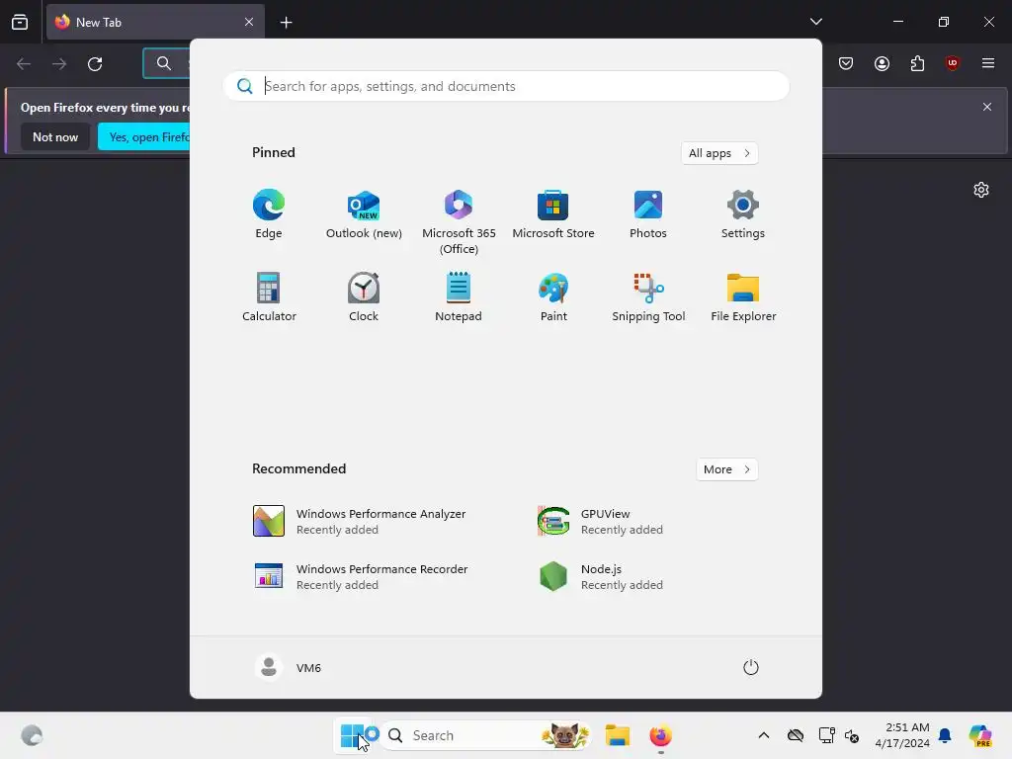1012x759 pixels.
Task: Go forward in Firefox
Action: 59,63
